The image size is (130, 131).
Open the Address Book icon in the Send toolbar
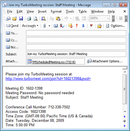(x=56, y=26)
